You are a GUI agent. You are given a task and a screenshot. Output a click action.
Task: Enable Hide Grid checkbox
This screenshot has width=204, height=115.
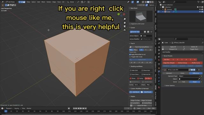pyautogui.click(x=131, y=70)
